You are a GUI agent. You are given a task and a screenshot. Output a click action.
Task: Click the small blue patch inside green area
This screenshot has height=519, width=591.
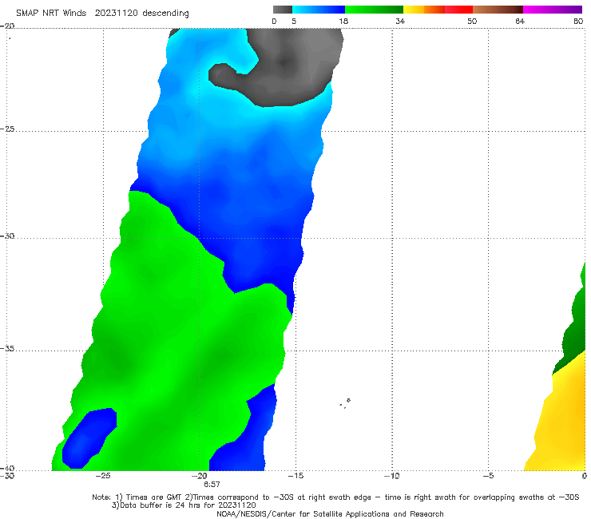tap(89, 438)
